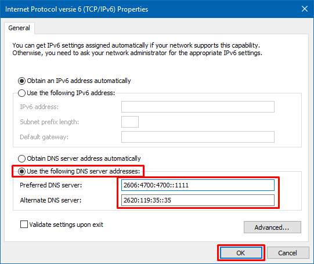Close the TCP/IPv6 Properties dialog

click(x=305, y=9)
